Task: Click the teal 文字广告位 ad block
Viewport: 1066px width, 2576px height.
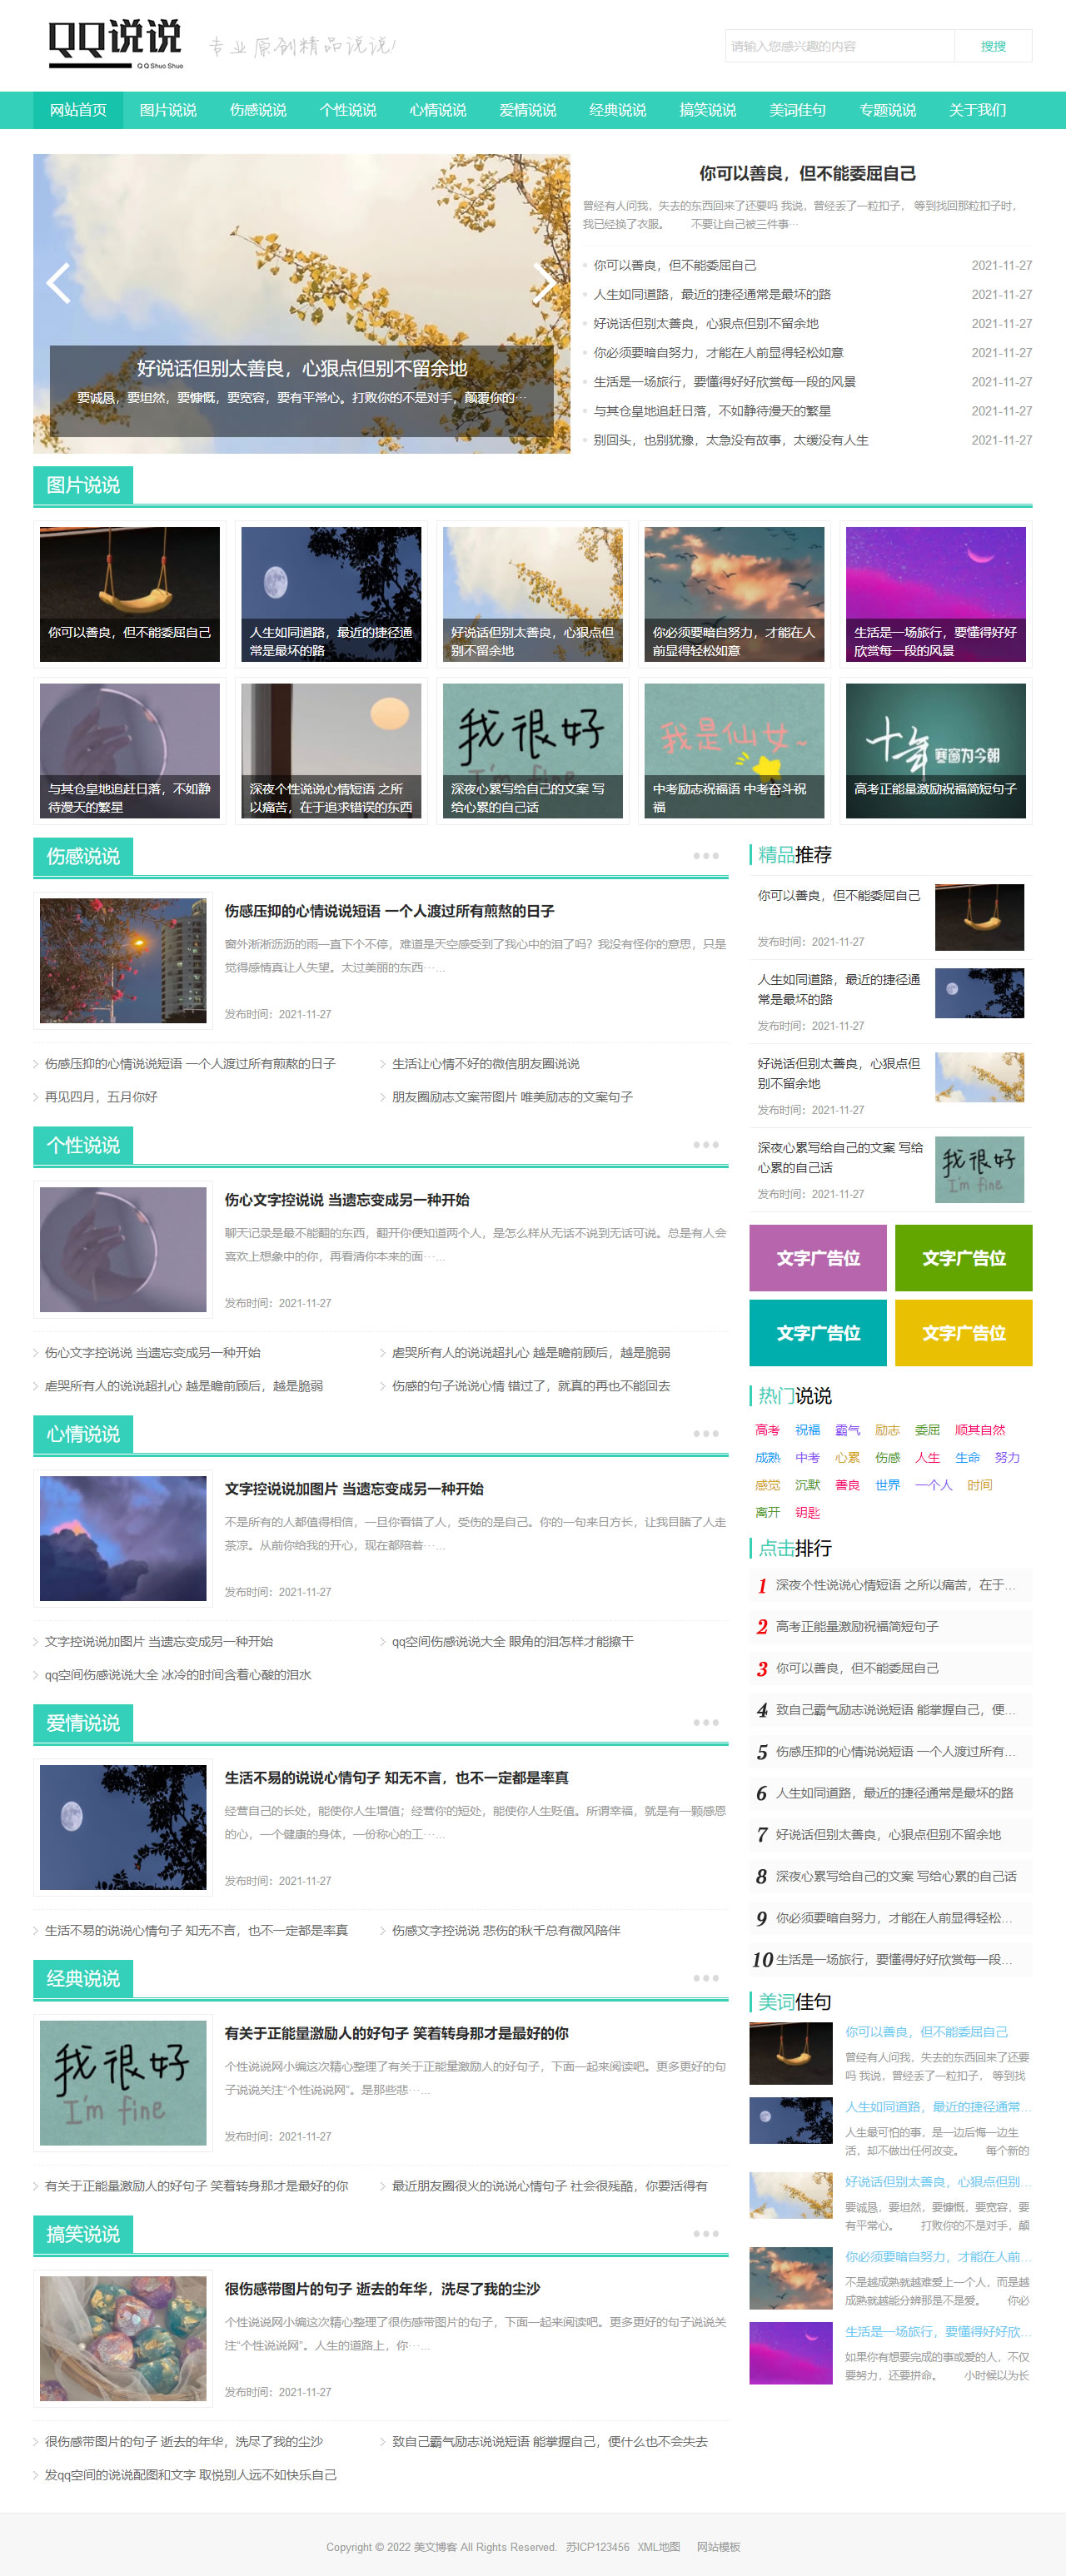Action: 818,1333
